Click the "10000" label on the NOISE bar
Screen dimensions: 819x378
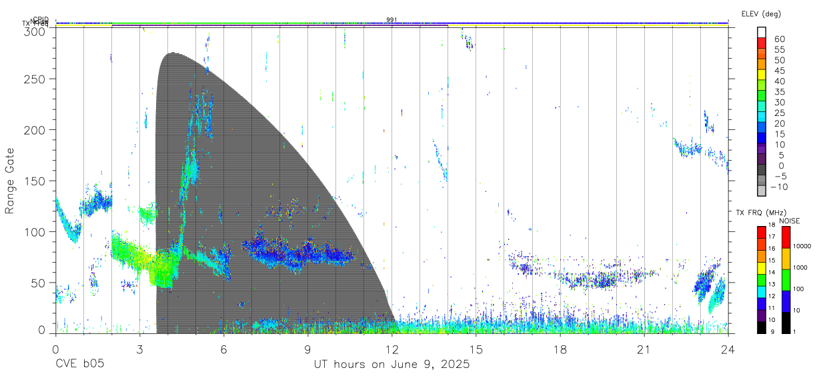click(x=802, y=246)
